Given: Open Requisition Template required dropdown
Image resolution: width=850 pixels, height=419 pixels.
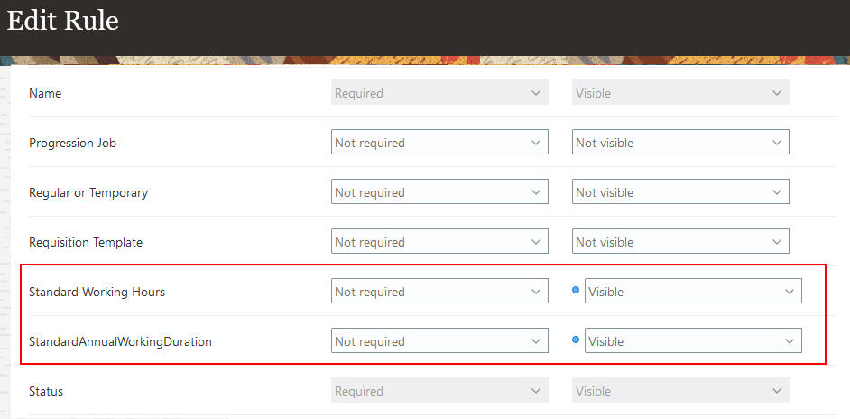Looking at the screenshot, I should tap(439, 242).
